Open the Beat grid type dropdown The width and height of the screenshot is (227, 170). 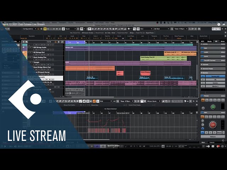(x=162, y=29)
